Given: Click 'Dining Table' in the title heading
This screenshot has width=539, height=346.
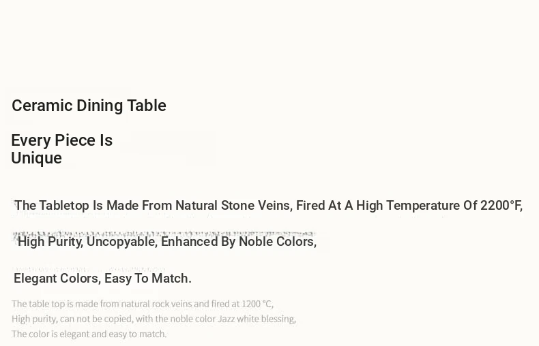Looking at the screenshot, I should [121, 106].
